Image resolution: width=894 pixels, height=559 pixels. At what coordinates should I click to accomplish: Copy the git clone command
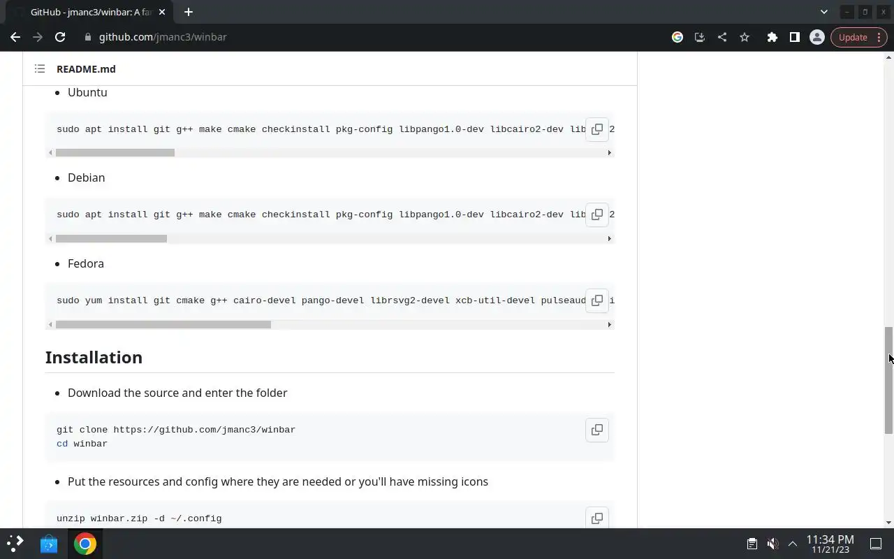pyautogui.click(x=597, y=430)
